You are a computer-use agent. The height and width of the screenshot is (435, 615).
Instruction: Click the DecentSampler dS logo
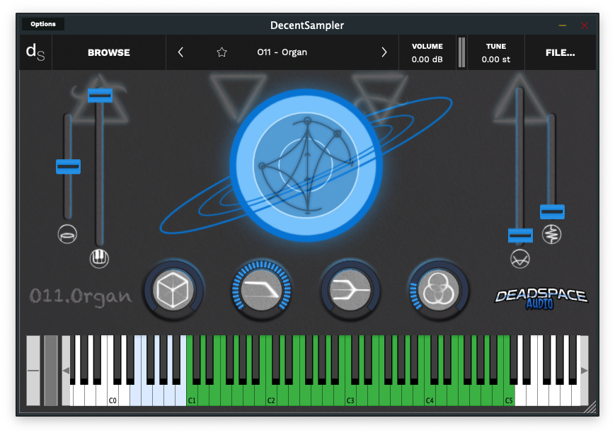[x=35, y=52]
